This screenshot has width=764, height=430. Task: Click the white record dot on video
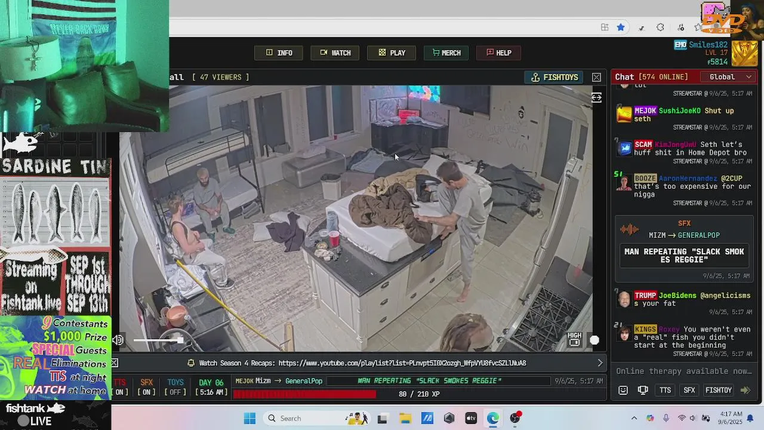pos(594,340)
